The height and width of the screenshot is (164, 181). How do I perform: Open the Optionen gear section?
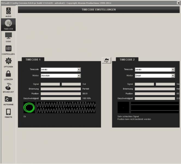pos(8,63)
